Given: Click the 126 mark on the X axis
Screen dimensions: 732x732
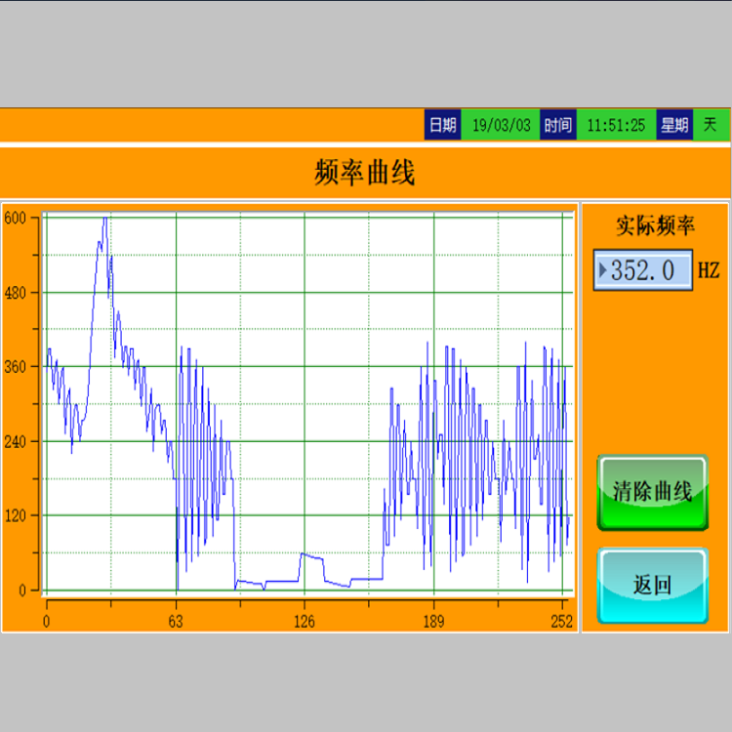Looking at the screenshot, I should tap(305, 618).
